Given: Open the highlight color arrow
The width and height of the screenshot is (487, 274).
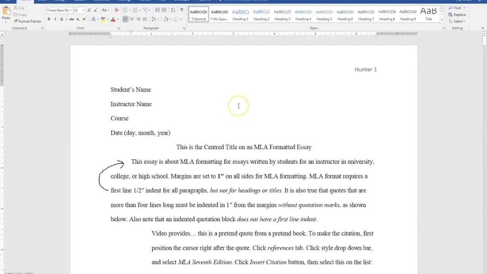Looking at the screenshot, I should [108, 19].
